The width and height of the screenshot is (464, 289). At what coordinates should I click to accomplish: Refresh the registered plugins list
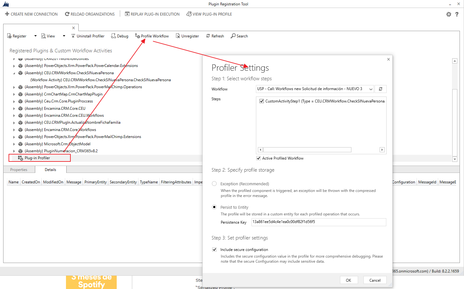pos(215,36)
